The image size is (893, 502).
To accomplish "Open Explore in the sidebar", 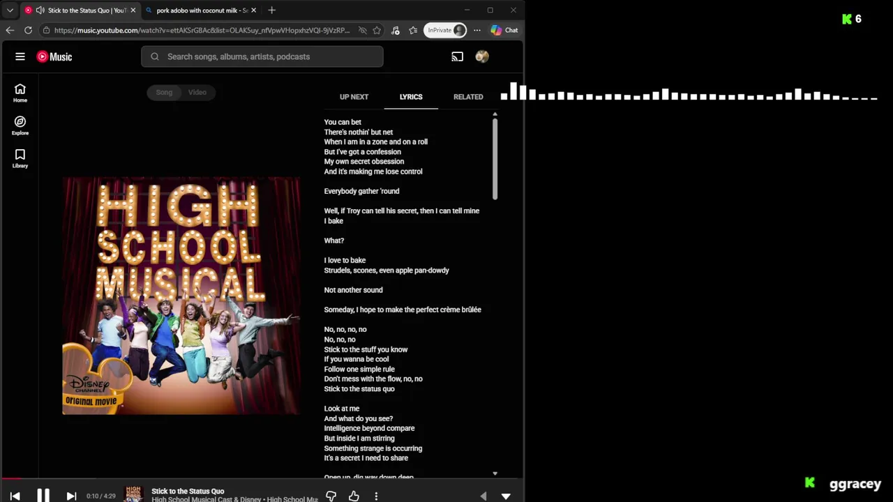I will (20, 125).
